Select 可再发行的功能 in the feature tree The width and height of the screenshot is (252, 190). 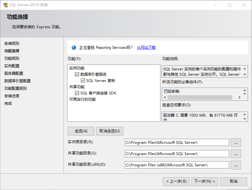pos(82,99)
